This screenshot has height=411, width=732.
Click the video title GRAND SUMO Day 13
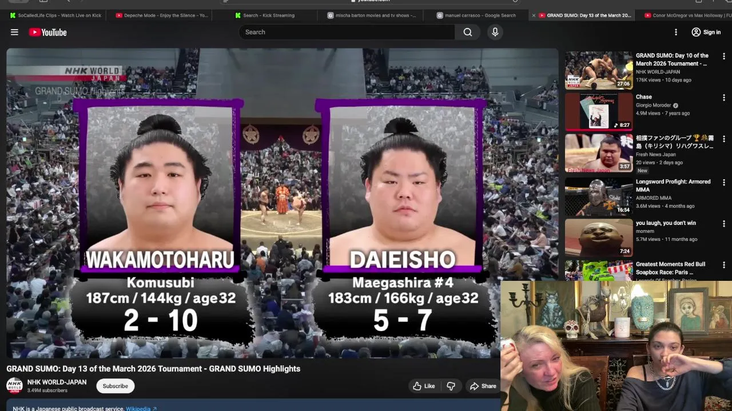tap(153, 369)
